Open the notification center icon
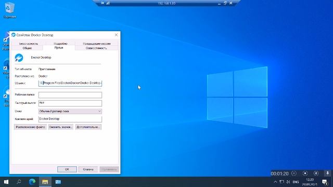The width and height of the screenshot is (333, 187). click(325, 182)
